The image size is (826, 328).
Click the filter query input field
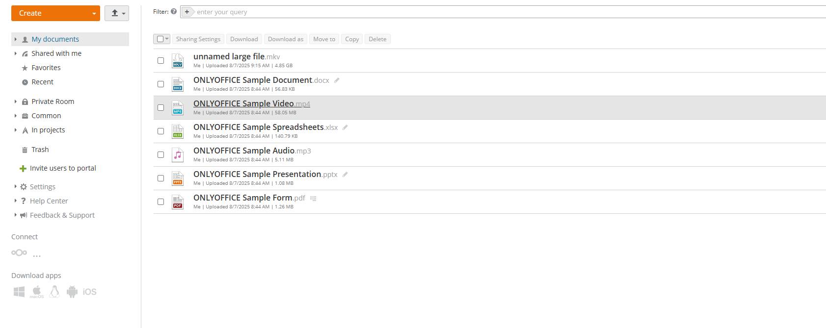(491, 12)
